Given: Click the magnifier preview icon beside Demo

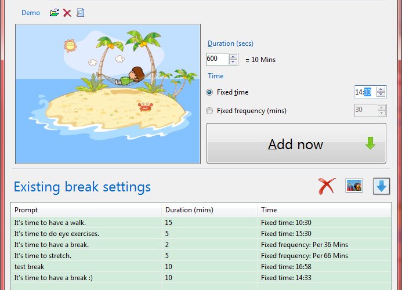Looking at the screenshot, I should [x=80, y=13].
